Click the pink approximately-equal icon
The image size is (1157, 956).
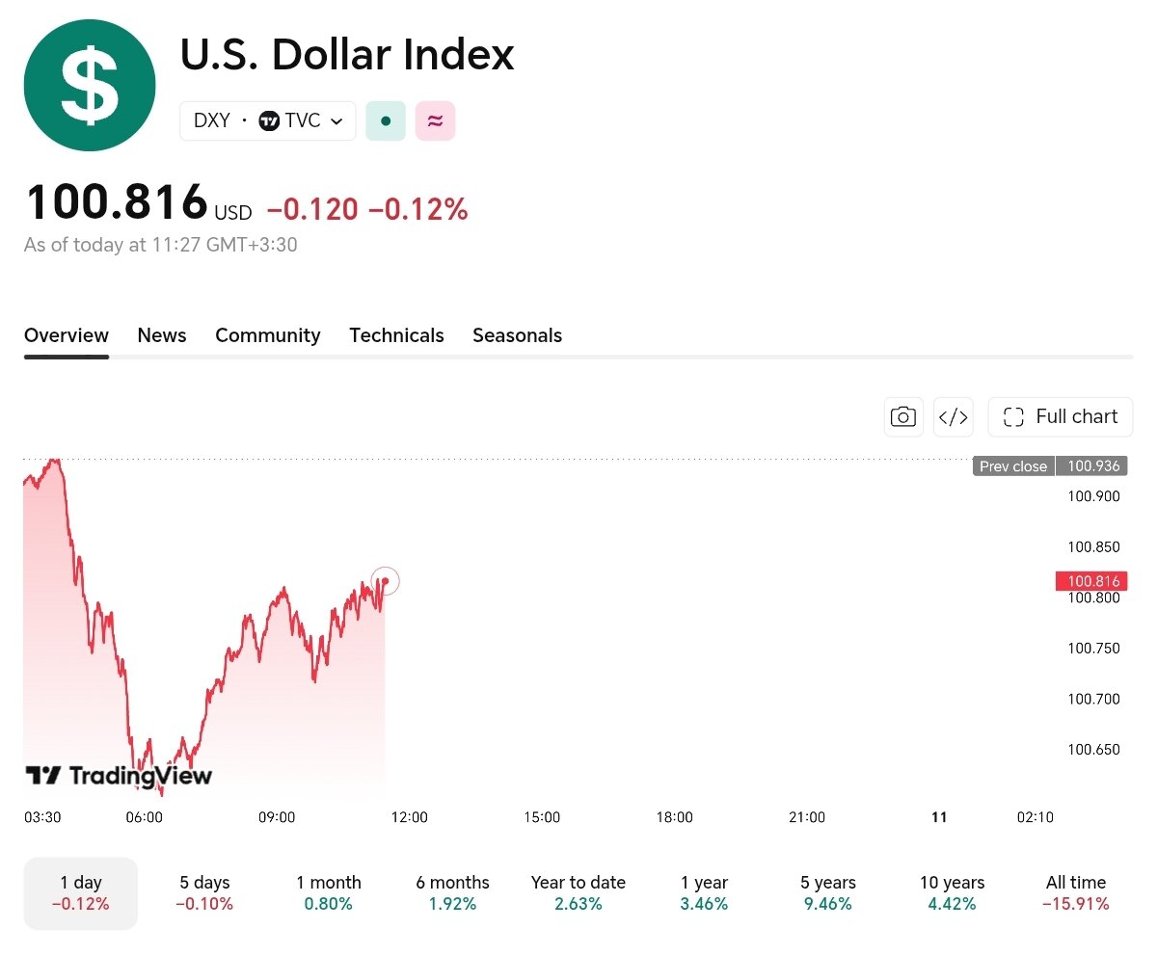tap(435, 121)
